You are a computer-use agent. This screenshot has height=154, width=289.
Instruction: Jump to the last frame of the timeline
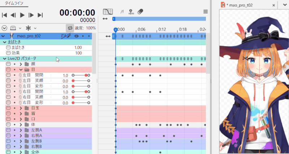point(40,15)
